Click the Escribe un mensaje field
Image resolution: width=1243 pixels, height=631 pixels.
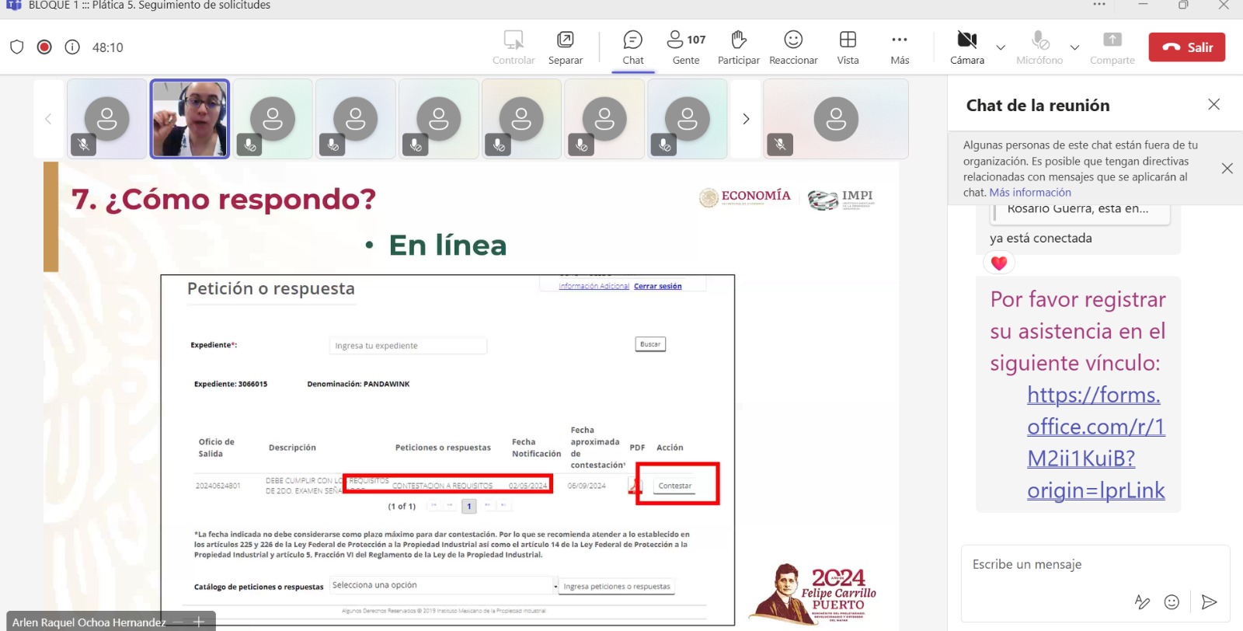[1088, 565]
